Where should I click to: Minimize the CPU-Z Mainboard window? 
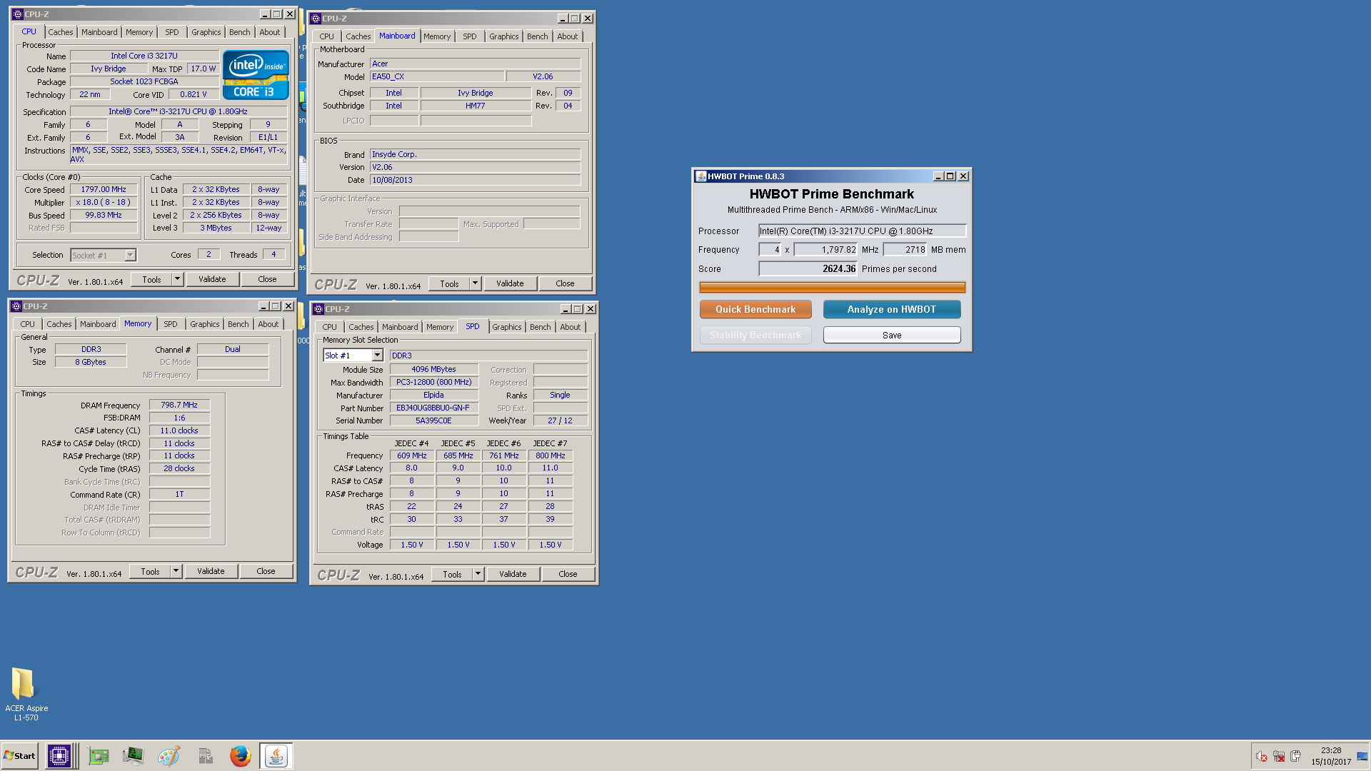562,19
